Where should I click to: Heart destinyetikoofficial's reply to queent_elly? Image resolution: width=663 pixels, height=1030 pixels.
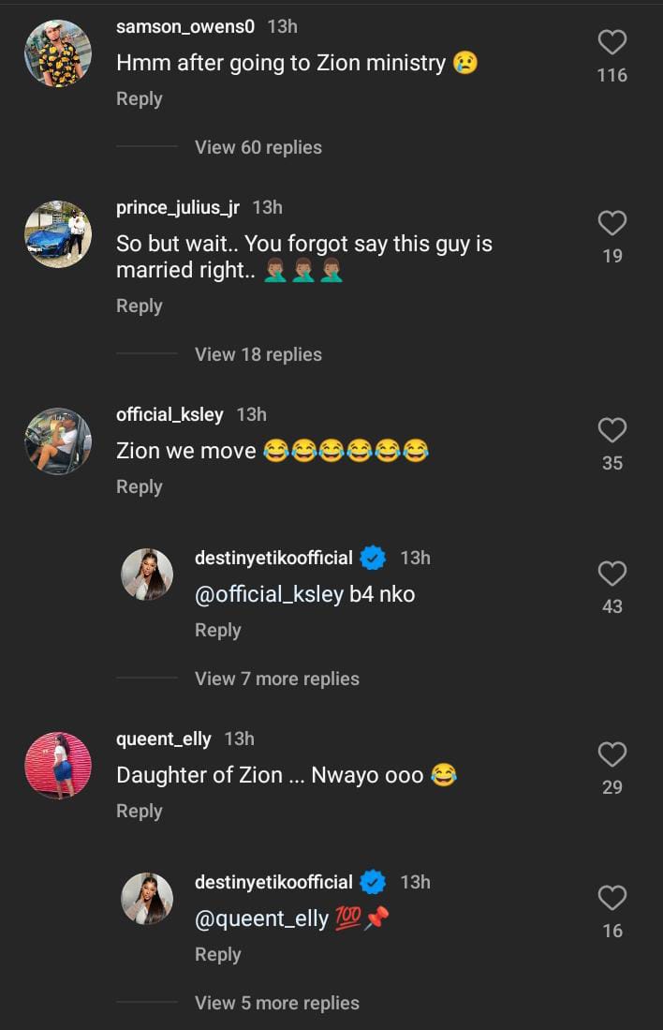(x=611, y=898)
